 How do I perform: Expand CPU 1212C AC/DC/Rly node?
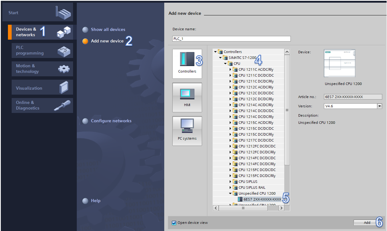230,87
